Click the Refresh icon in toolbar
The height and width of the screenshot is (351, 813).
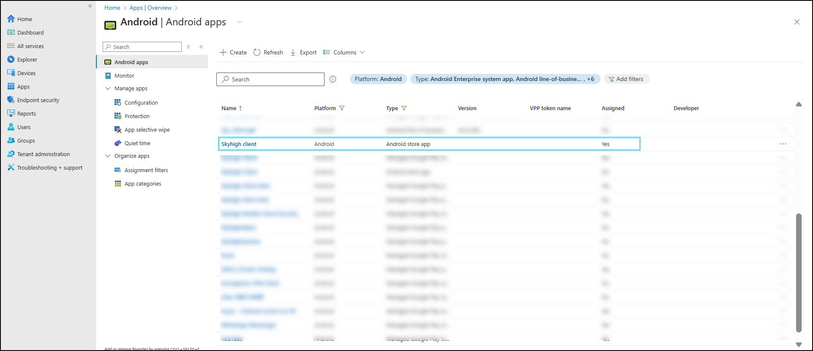(257, 52)
